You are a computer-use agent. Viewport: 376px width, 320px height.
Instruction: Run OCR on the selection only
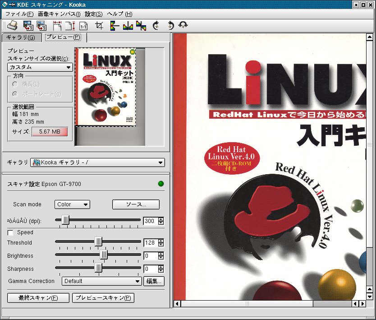[x=41, y=25]
